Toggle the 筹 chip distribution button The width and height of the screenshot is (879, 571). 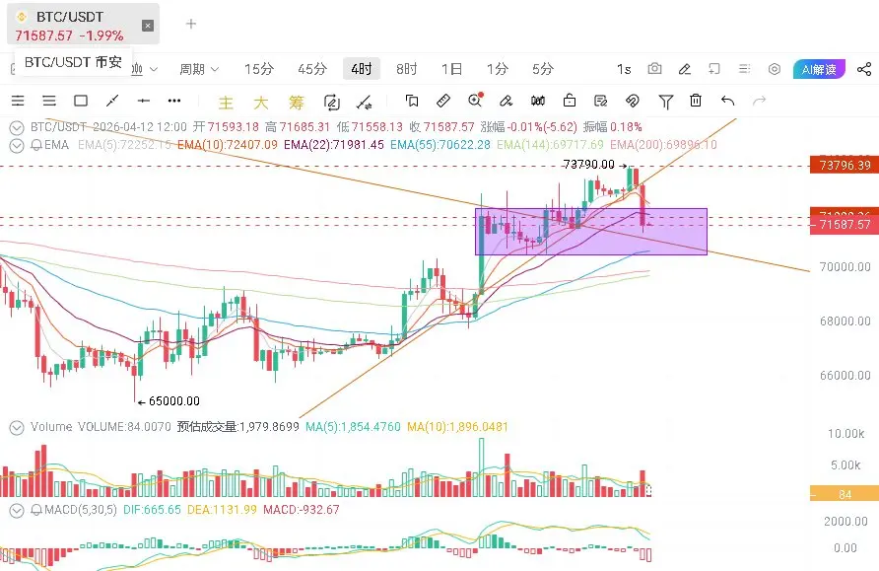point(296,103)
